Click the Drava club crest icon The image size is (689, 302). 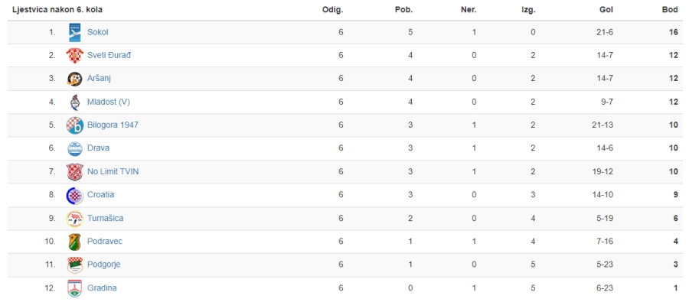(75, 148)
